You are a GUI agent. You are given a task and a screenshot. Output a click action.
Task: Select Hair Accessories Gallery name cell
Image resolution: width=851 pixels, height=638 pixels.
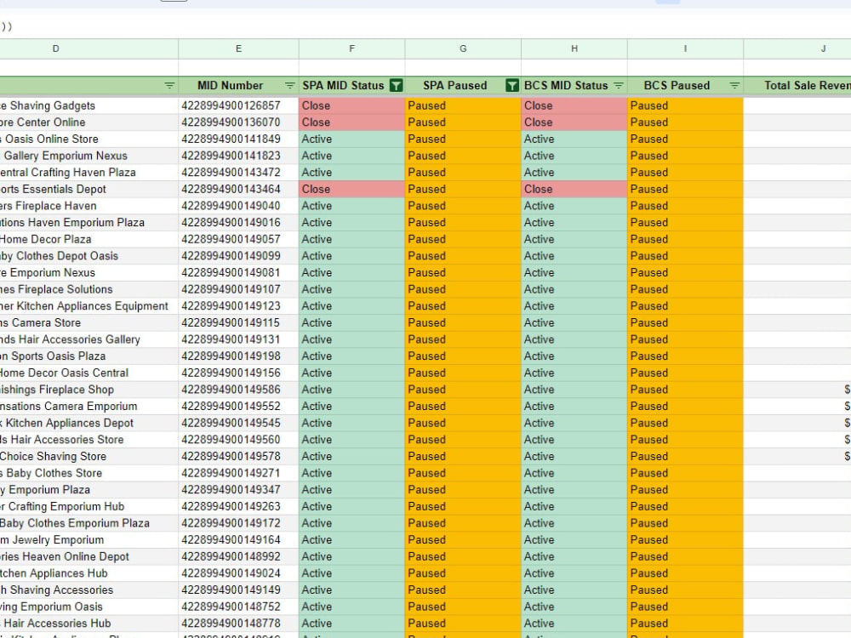click(89, 339)
